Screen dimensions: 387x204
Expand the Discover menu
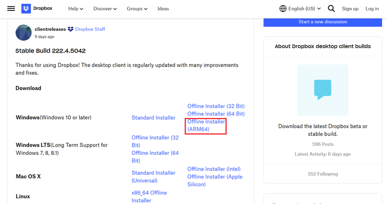pyautogui.click(x=105, y=8)
